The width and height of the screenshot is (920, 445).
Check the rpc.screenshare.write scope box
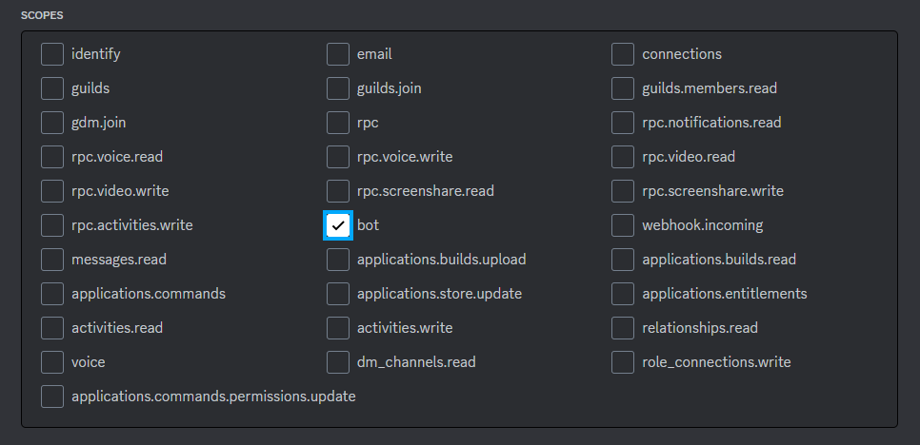pos(623,191)
